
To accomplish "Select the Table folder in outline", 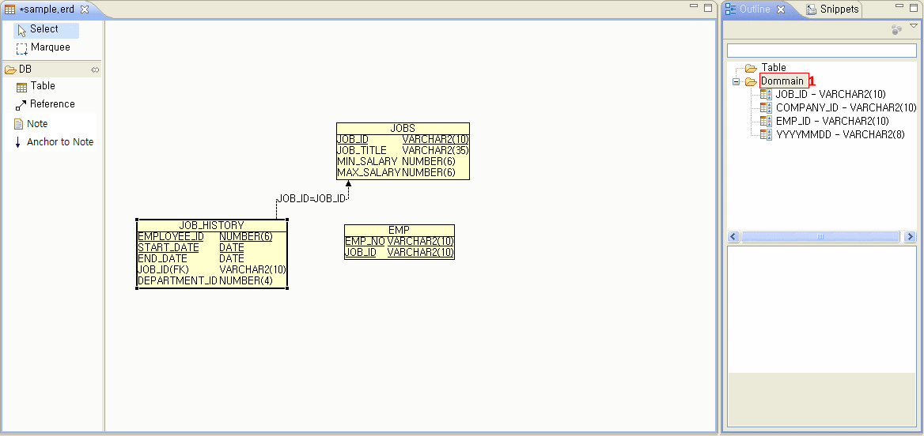I will (x=773, y=68).
